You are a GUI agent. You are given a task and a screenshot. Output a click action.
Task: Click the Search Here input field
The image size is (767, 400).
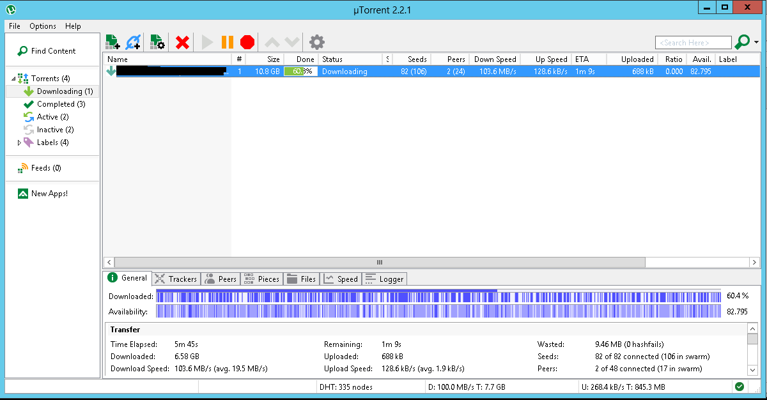pyautogui.click(x=693, y=43)
